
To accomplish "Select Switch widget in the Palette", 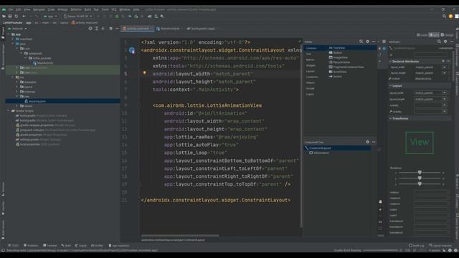I will click(335, 77).
